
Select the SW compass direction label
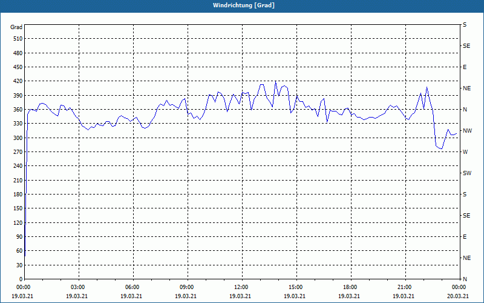(x=467, y=173)
